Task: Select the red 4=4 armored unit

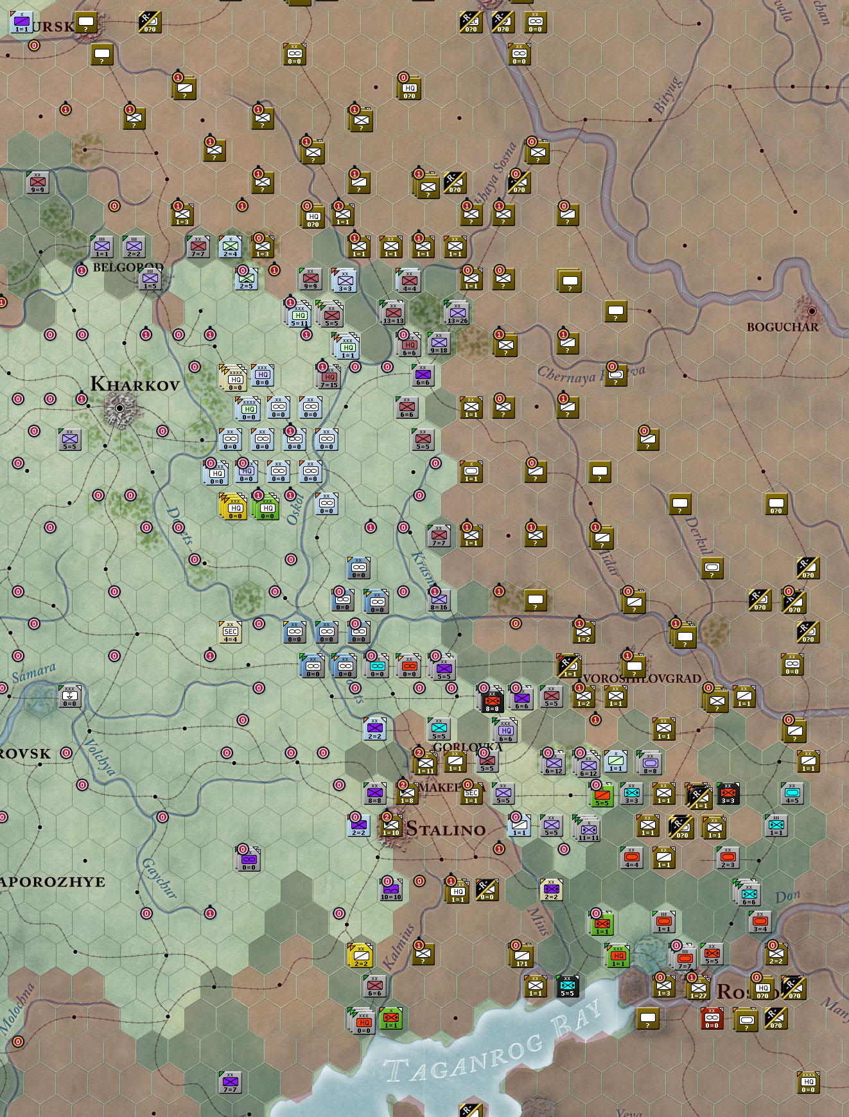Action: pos(632,858)
